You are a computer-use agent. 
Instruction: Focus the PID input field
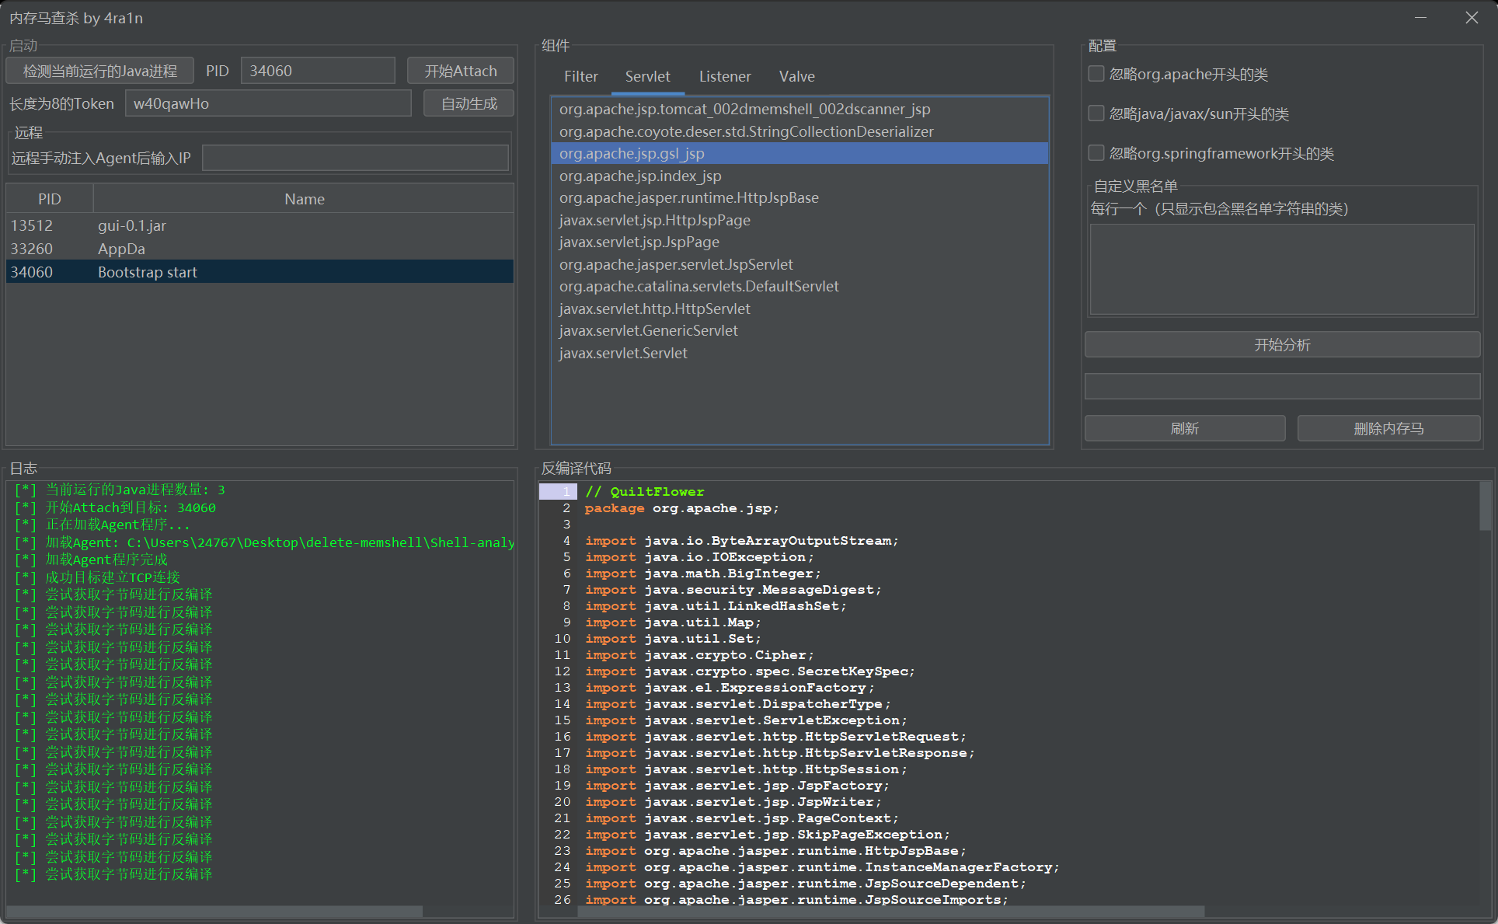pyautogui.click(x=318, y=71)
